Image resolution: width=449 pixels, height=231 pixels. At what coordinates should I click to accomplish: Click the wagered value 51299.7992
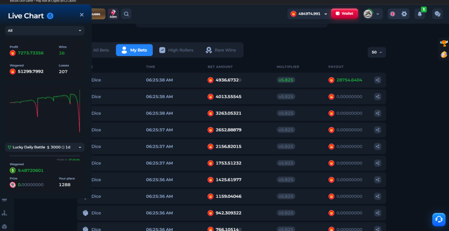tap(31, 72)
